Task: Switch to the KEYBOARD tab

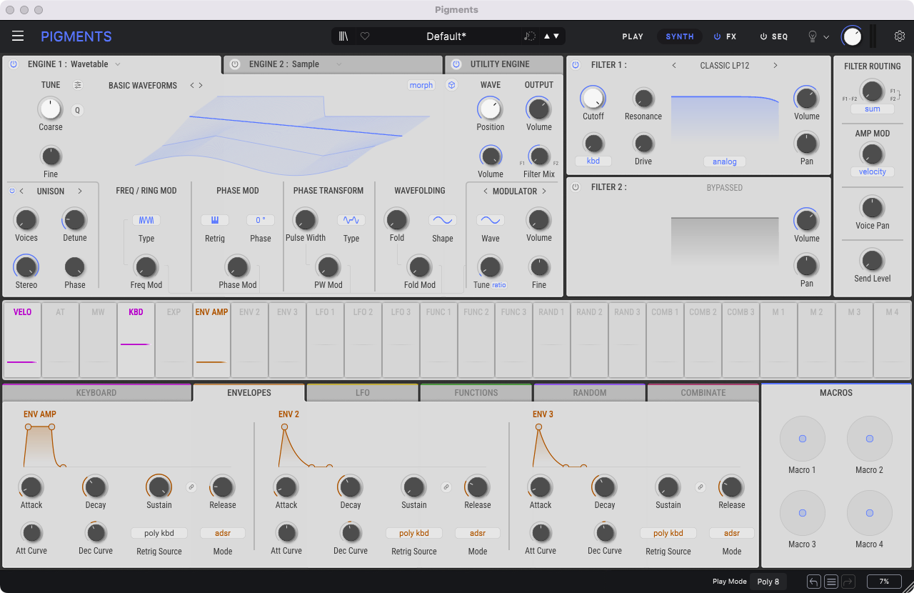Action: click(x=96, y=393)
